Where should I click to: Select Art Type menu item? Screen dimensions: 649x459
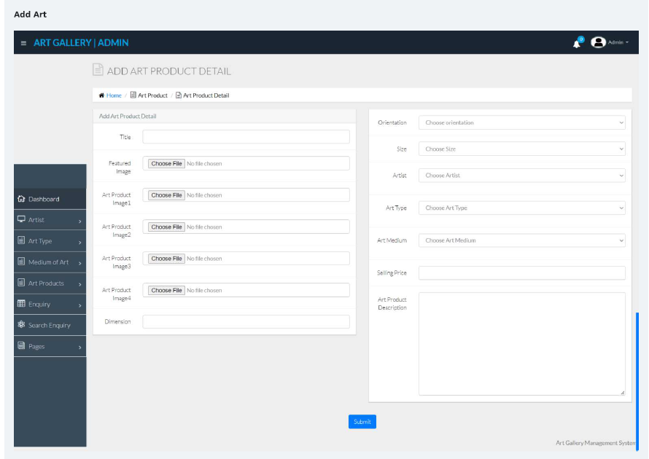point(50,240)
